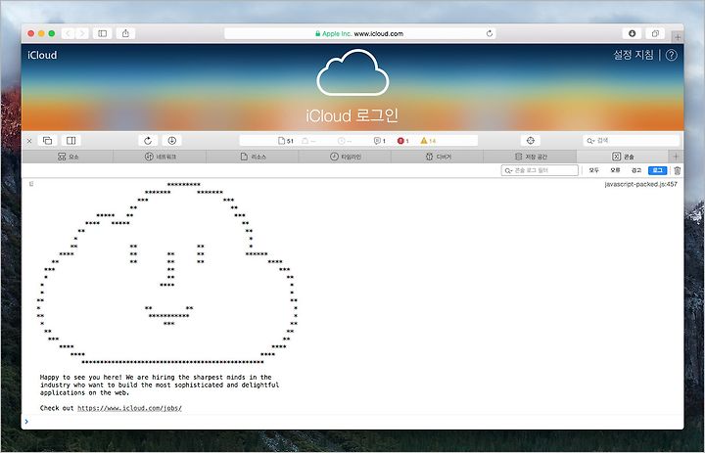This screenshot has height=453, width=705.
Task: Clear the console with trash icon
Action: pos(678,170)
